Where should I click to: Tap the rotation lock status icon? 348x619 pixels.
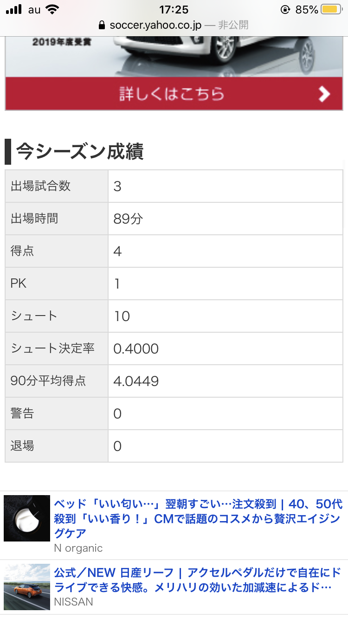[285, 9]
